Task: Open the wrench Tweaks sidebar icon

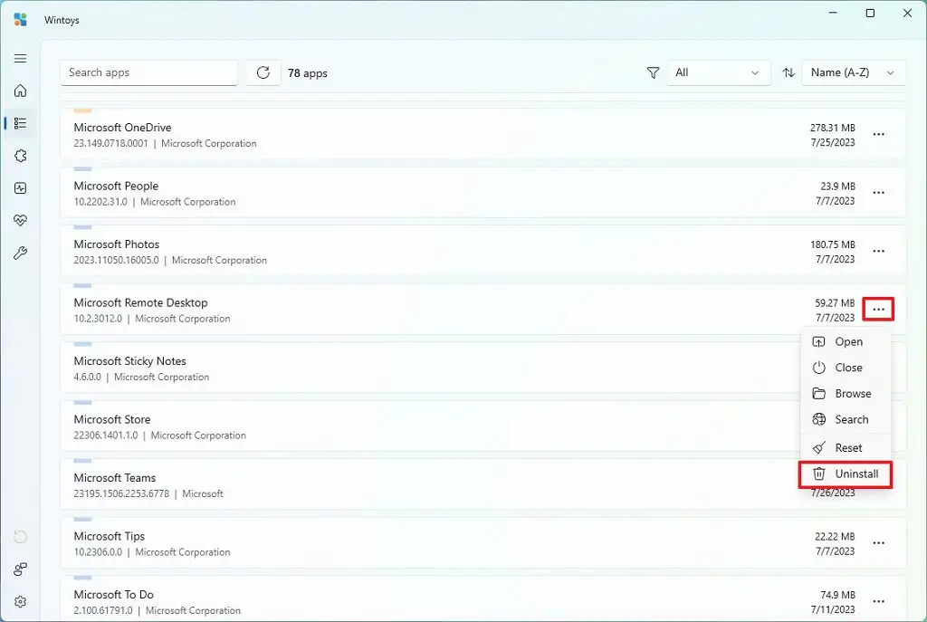Action: [20, 254]
